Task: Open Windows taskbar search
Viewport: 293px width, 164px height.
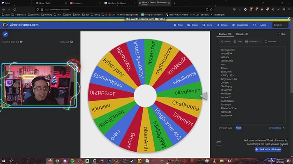Action: click(x=11, y=161)
